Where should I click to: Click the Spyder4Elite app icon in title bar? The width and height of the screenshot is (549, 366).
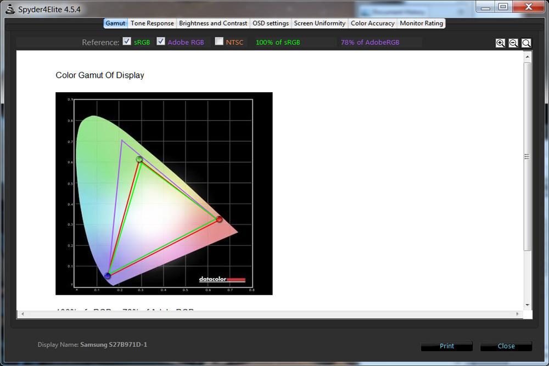coord(10,9)
